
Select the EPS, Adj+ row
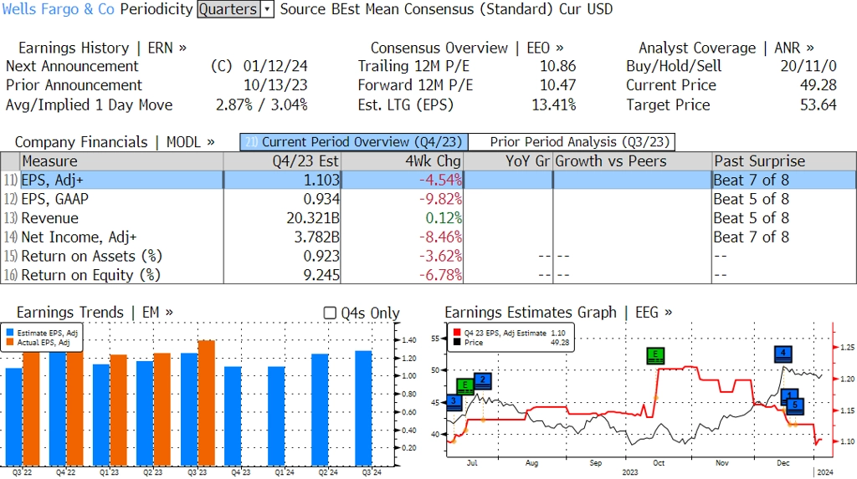click(428, 181)
